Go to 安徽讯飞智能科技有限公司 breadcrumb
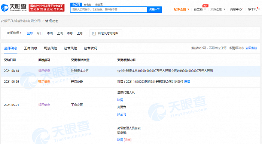This screenshot has width=262, height=144. (x=21, y=21)
